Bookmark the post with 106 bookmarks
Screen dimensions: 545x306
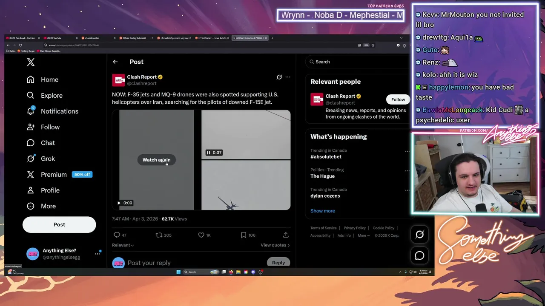[x=244, y=235]
